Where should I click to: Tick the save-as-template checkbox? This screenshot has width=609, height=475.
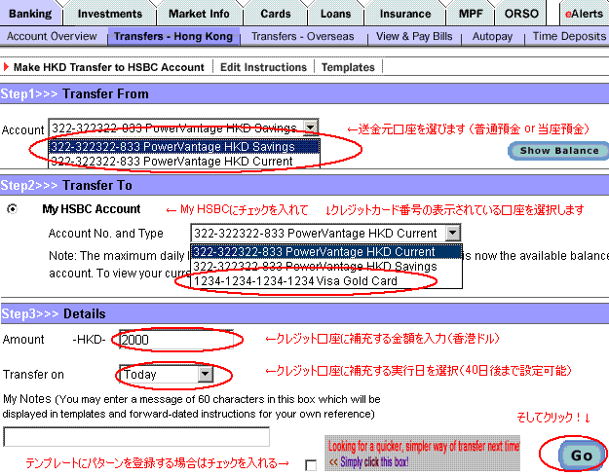(311, 465)
